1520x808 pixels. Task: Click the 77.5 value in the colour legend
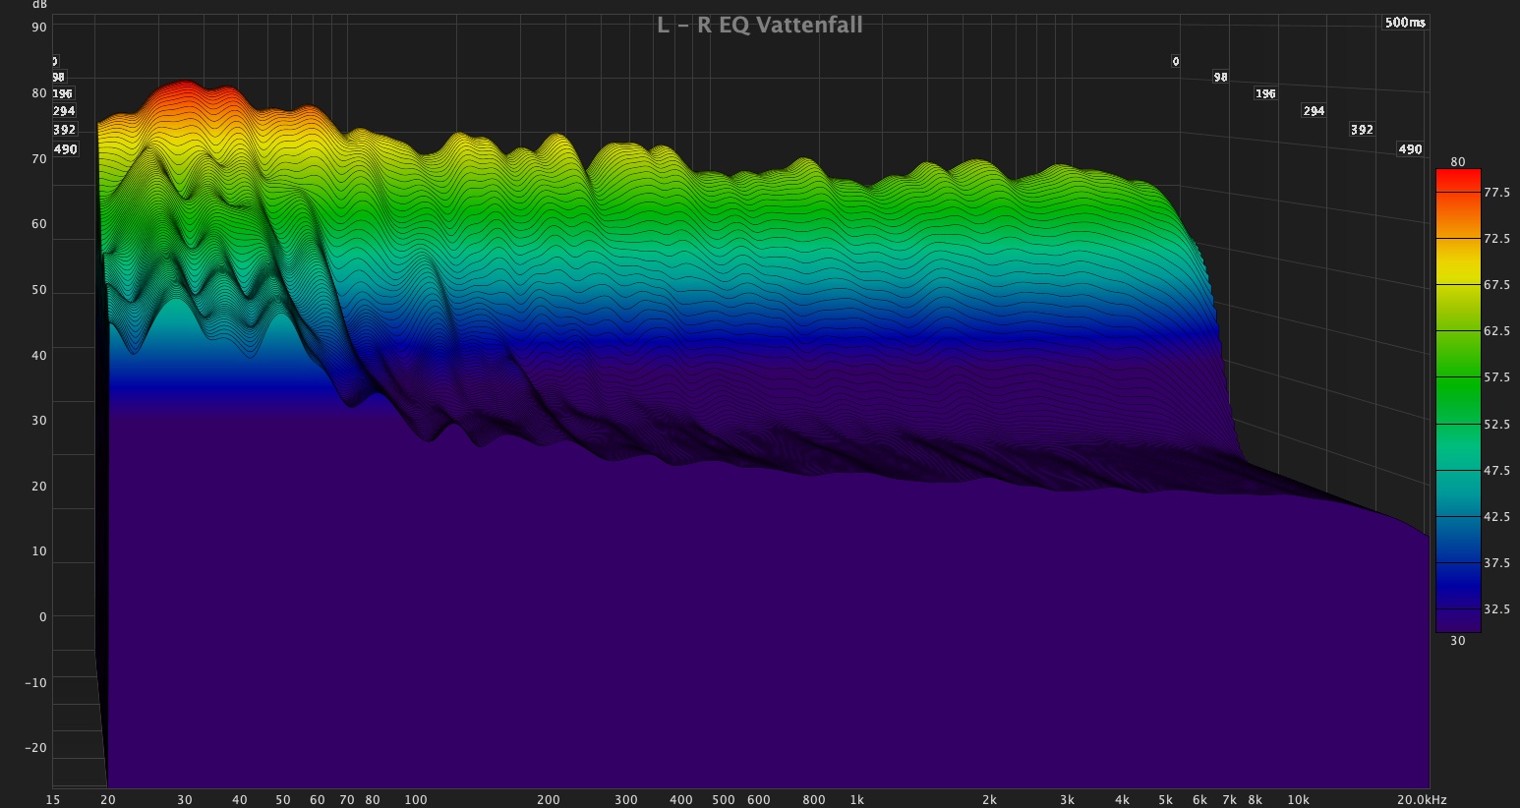1496,193
